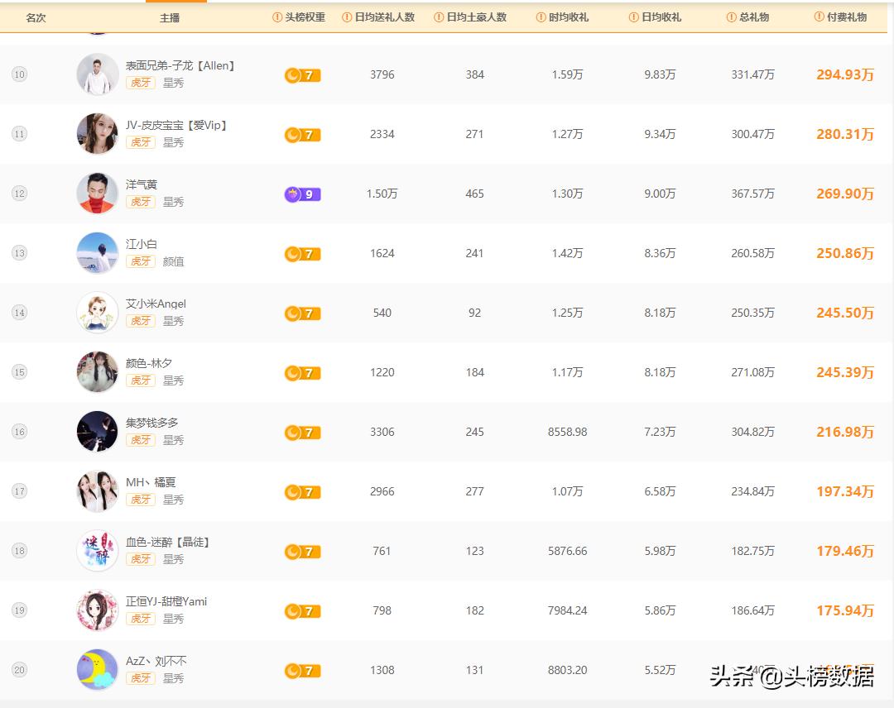Select the 艾小米Angel cartoon avatar
Screen dimensions: 894x708
[x=98, y=313]
